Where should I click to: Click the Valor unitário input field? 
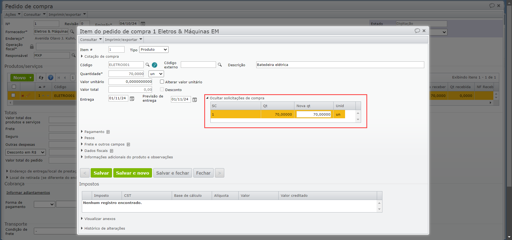[x=130, y=82]
